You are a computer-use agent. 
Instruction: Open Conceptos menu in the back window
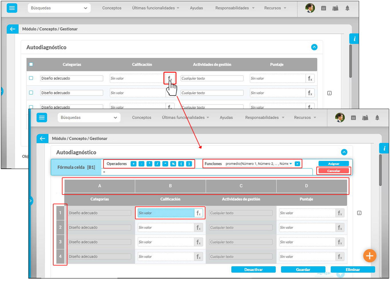pyautogui.click(x=112, y=8)
